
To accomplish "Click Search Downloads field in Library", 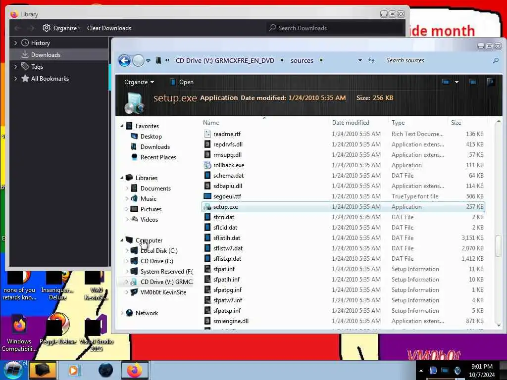I will pos(335,28).
